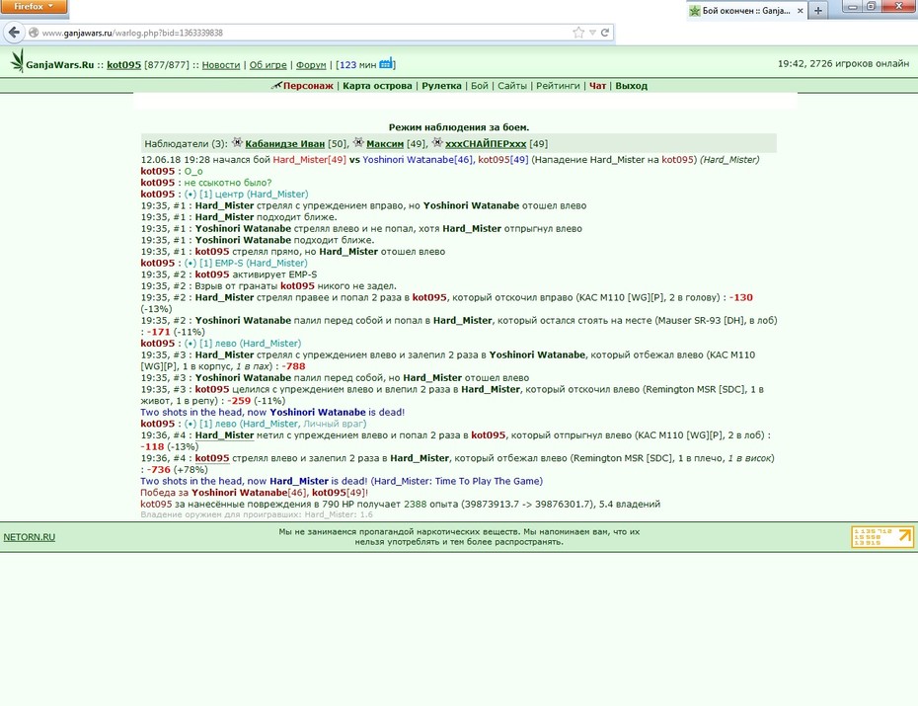Click underlined kot095 in turn #4 line

click(212, 458)
